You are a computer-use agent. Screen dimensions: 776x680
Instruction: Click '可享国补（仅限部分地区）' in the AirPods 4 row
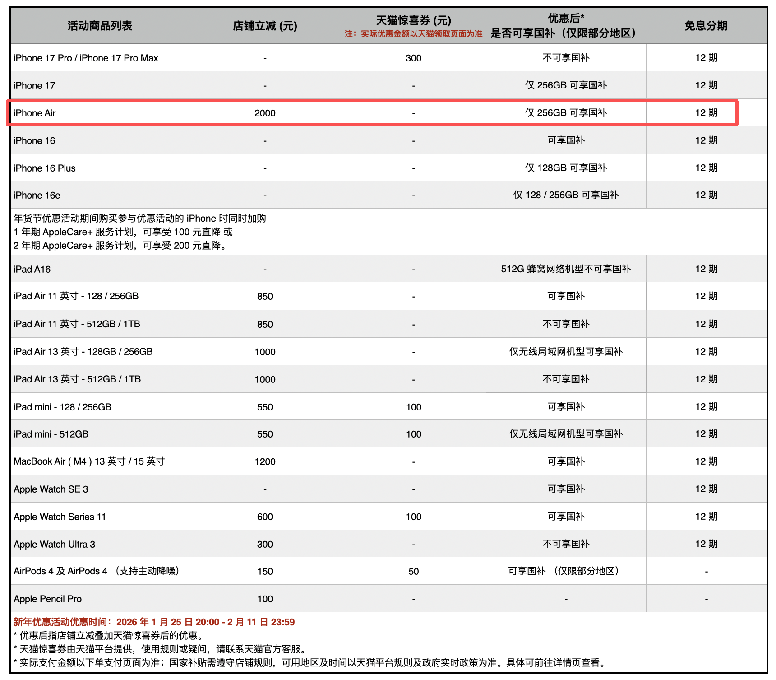(566, 571)
